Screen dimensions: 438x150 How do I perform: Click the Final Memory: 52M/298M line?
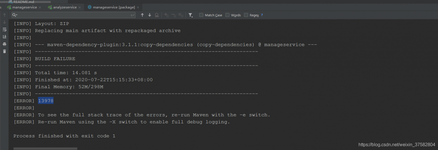pos(58,87)
